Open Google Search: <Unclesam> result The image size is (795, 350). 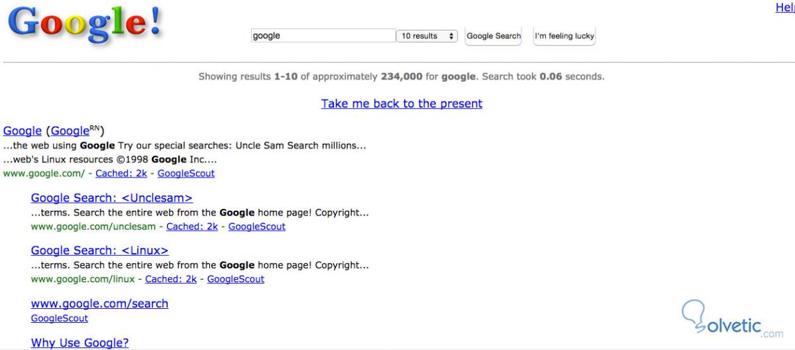[x=111, y=198]
